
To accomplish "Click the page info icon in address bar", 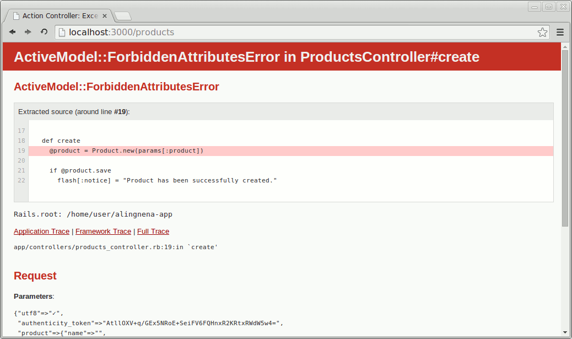I will point(62,32).
